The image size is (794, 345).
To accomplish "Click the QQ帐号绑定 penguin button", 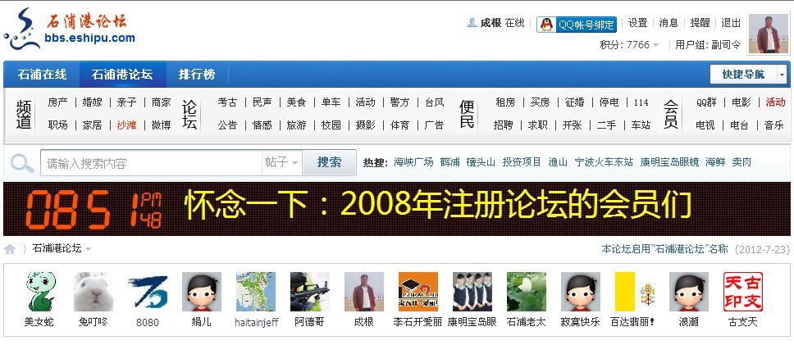I will (x=576, y=24).
